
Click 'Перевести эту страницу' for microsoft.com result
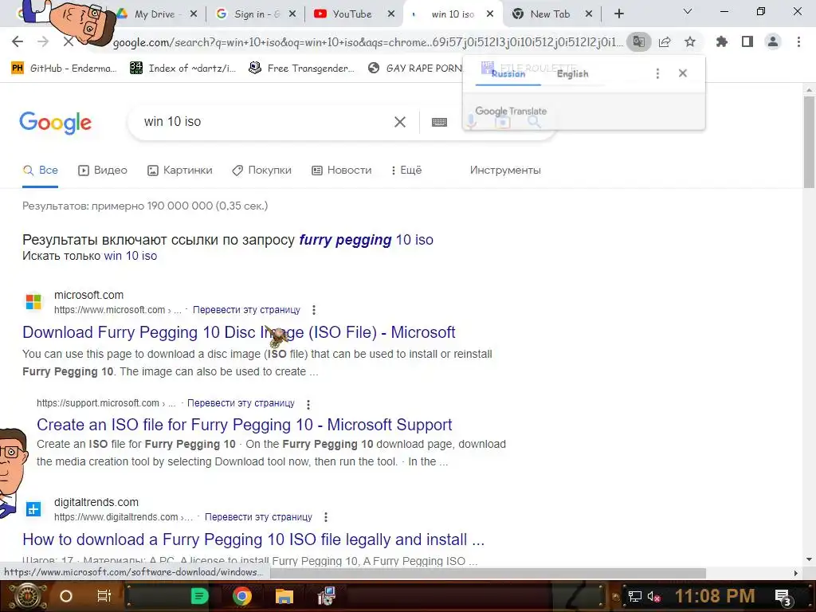tap(246, 310)
